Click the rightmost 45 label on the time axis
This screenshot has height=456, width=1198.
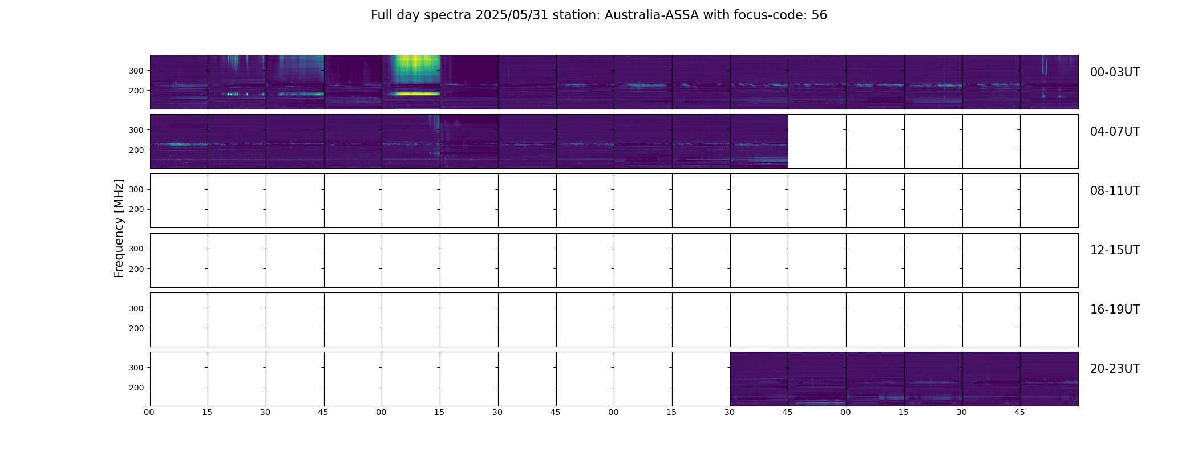click(x=1019, y=412)
